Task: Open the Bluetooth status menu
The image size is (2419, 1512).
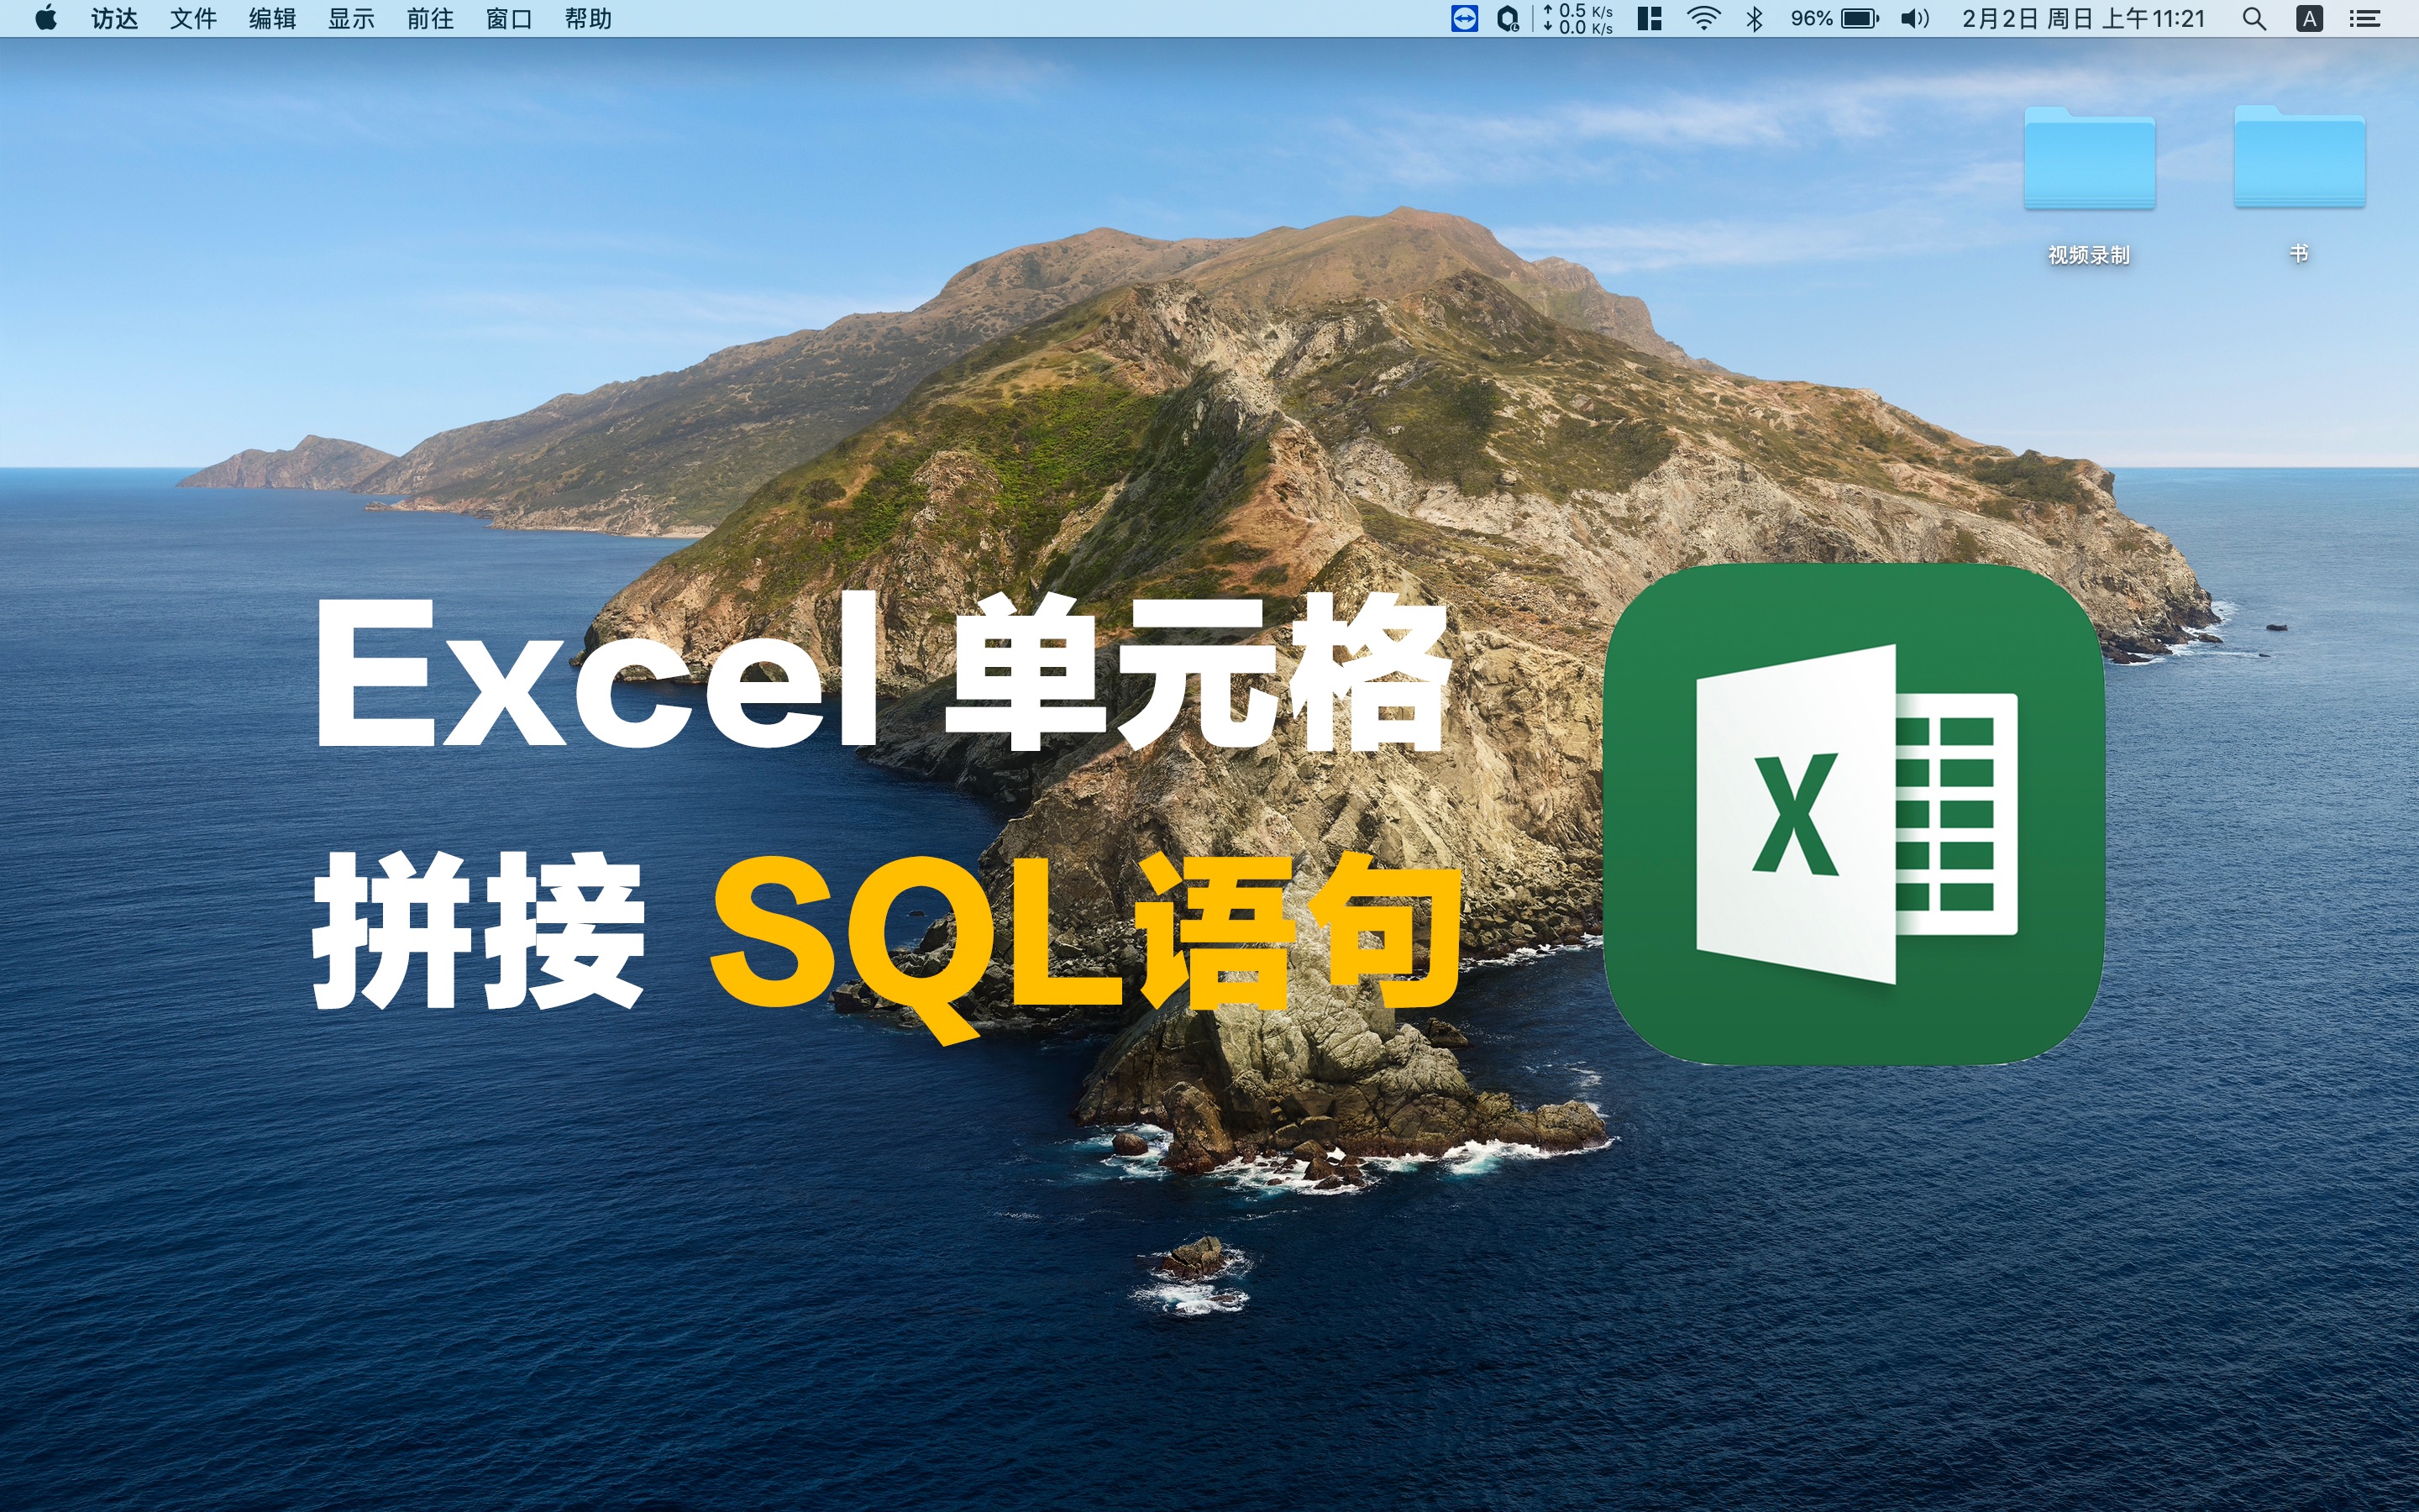Action: click(x=1755, y=18)
